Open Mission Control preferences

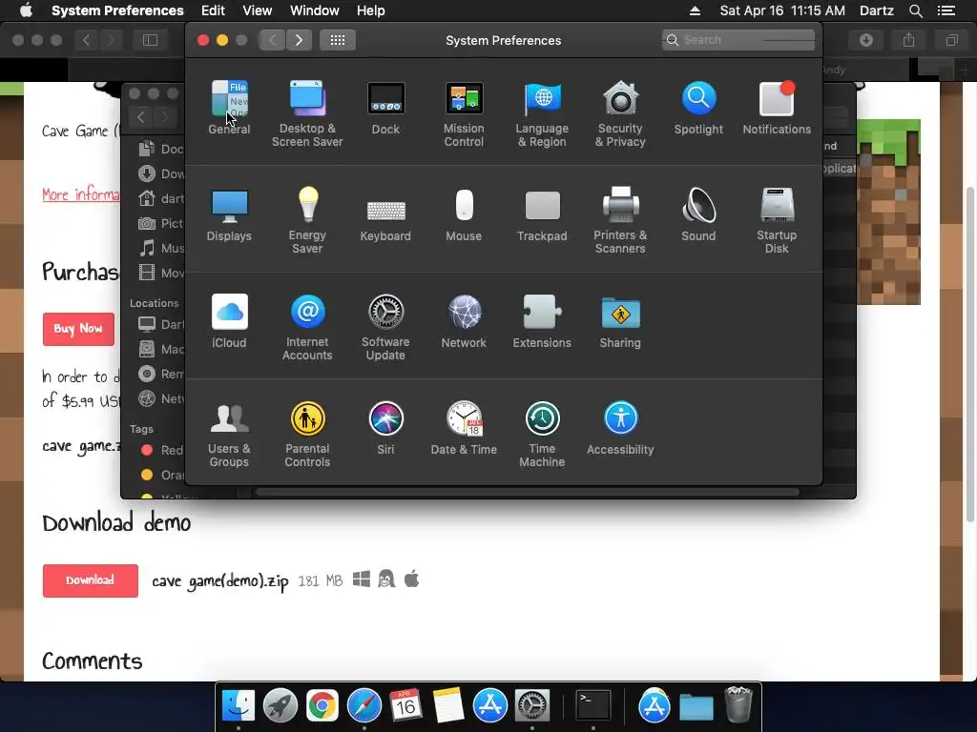(x=464, y=113)
